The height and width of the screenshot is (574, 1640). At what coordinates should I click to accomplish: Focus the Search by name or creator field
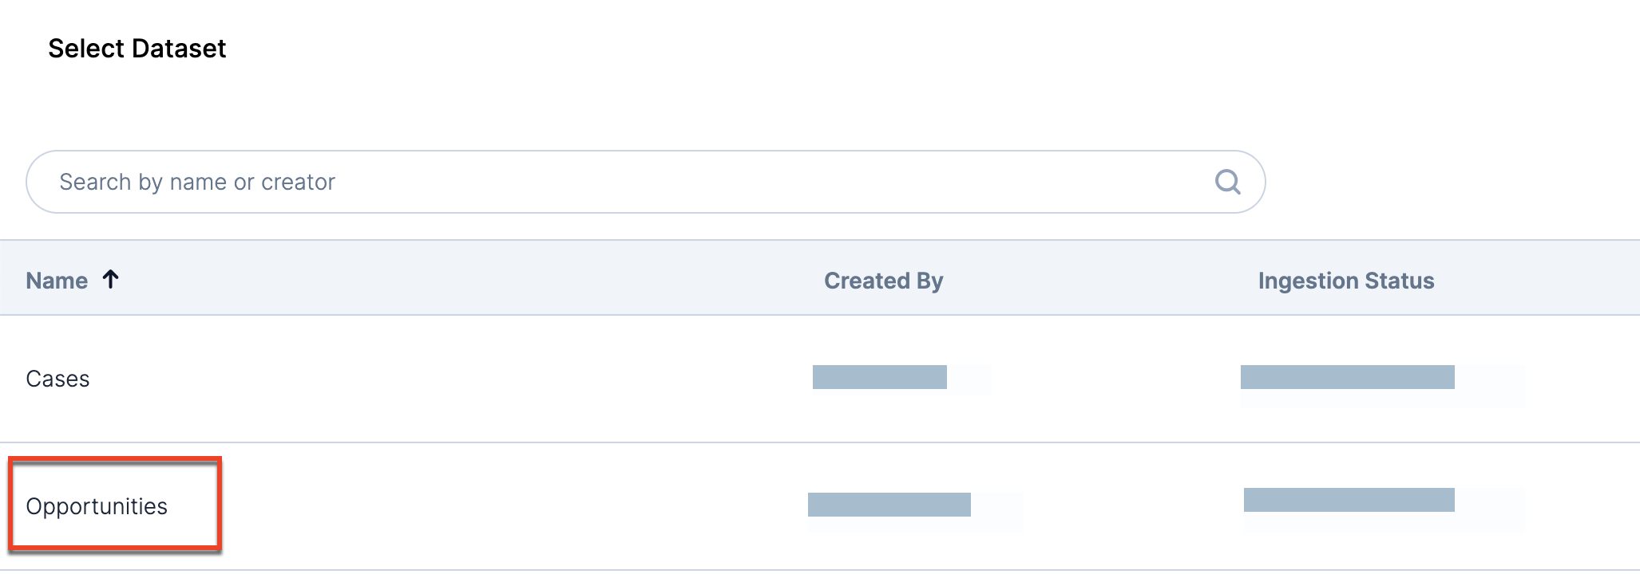623,182
